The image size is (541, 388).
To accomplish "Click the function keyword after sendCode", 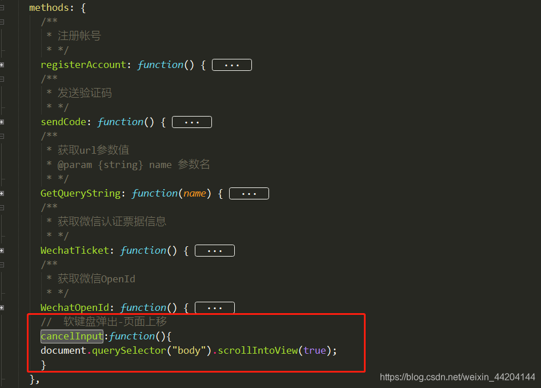I will pyautogui.click(x=121, y=122).
